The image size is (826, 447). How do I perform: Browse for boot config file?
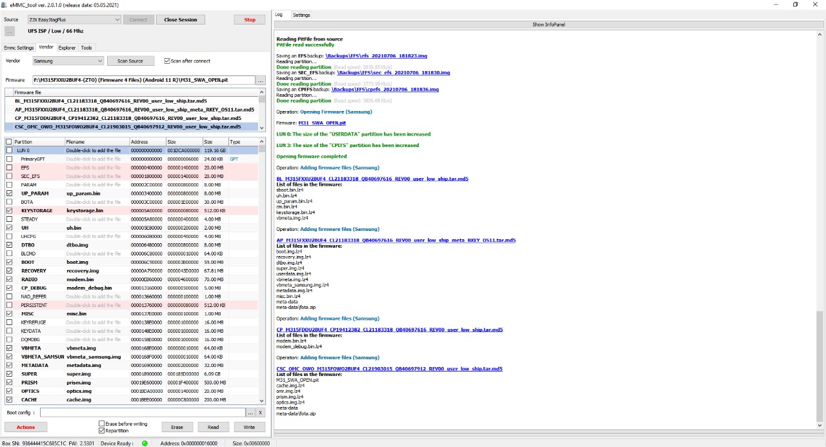(x=250, y=412)
